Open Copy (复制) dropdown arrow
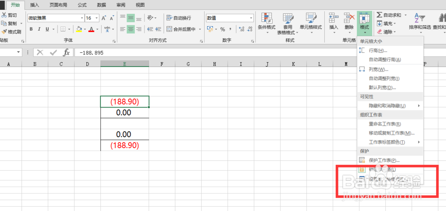446x211 pixels. (21, 24)
